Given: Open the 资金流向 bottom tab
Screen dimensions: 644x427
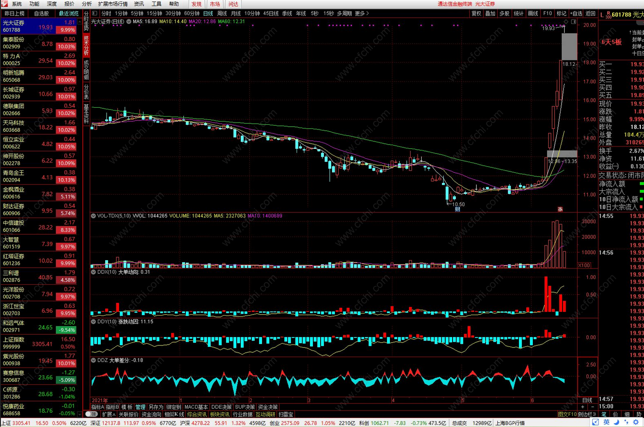Looking at the screenshot, I should point(151,414).
